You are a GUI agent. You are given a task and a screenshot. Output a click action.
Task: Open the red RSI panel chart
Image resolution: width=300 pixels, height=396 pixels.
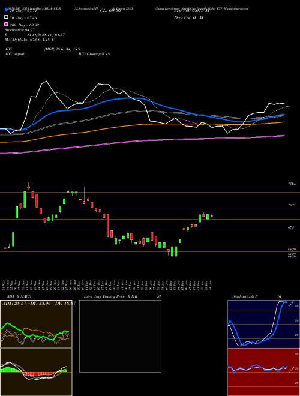pyautogui.click(x=263, y=372)
